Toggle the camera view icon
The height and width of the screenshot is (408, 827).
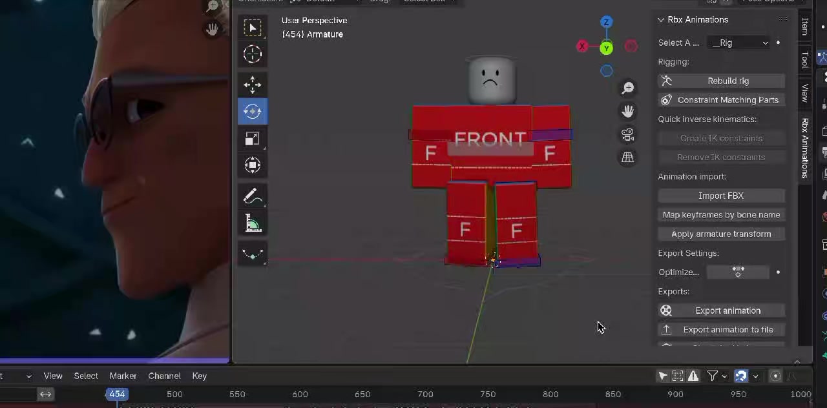(627, 134)
